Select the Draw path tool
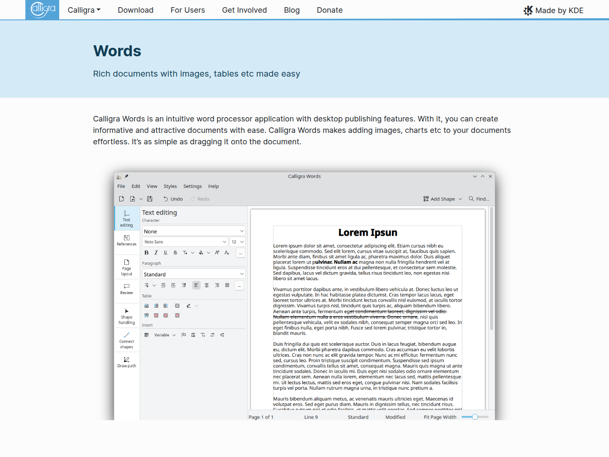The width and height of the screenshot is (609, 457). (x=126, y=362)
